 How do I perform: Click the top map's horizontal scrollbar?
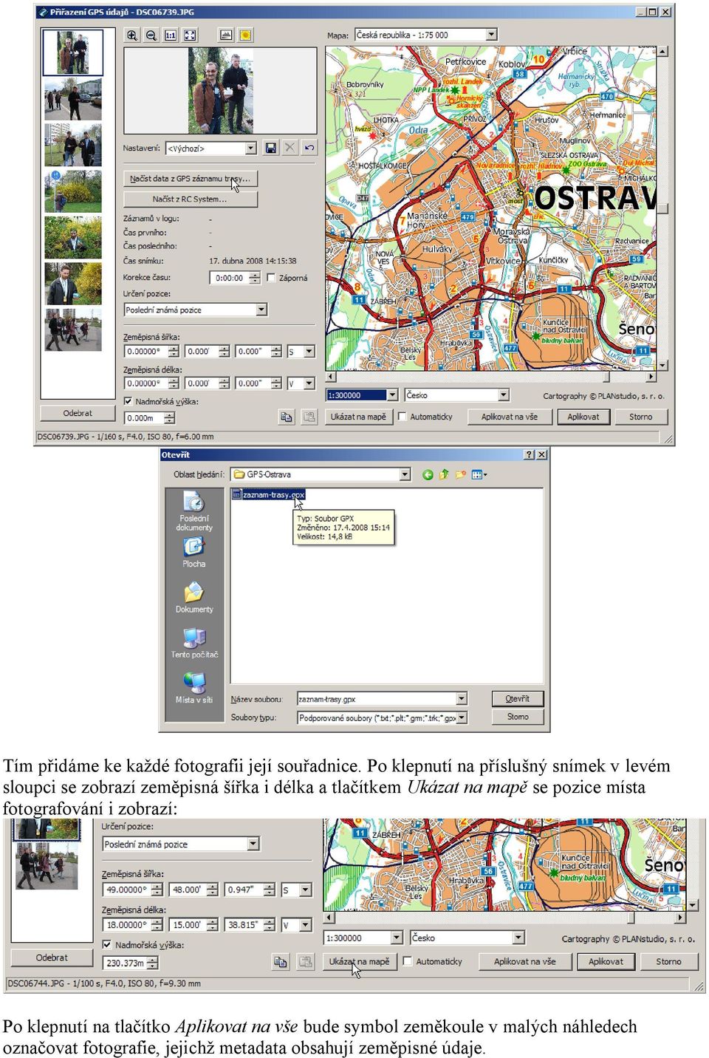tap(491, 377)
